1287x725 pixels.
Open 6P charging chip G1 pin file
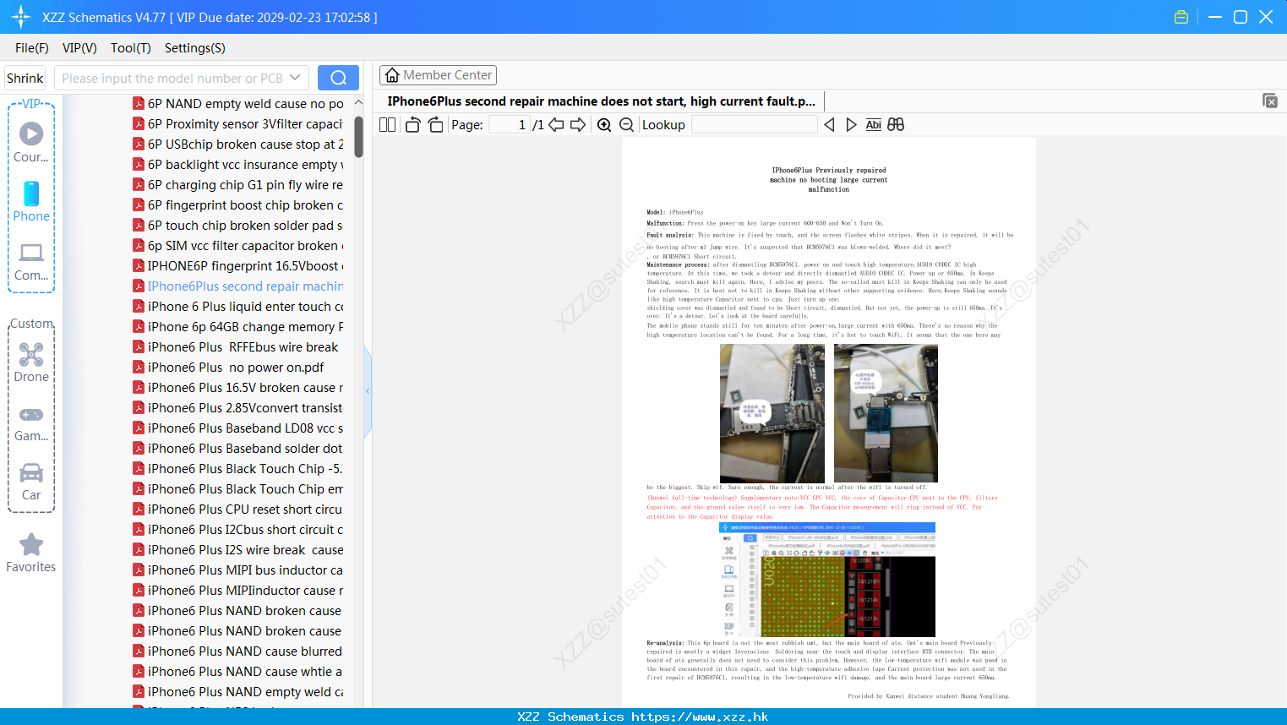pos(238,185)
